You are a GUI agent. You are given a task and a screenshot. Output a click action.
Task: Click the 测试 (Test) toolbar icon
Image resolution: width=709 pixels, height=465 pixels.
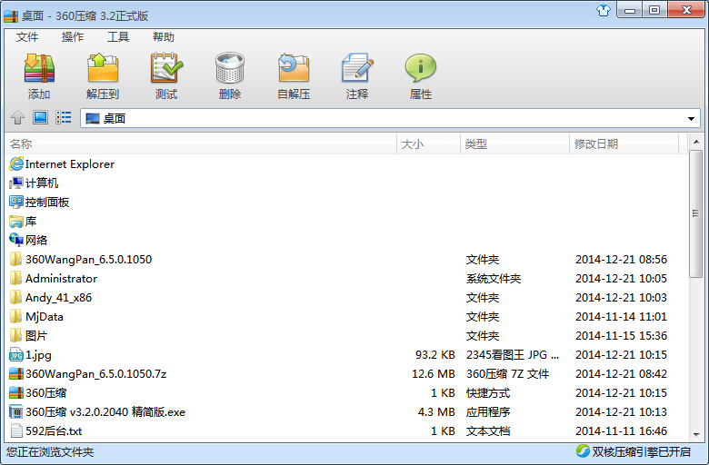[x=166, y=68]
